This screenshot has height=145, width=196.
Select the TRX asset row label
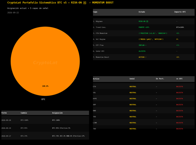(x=94, y=117)
